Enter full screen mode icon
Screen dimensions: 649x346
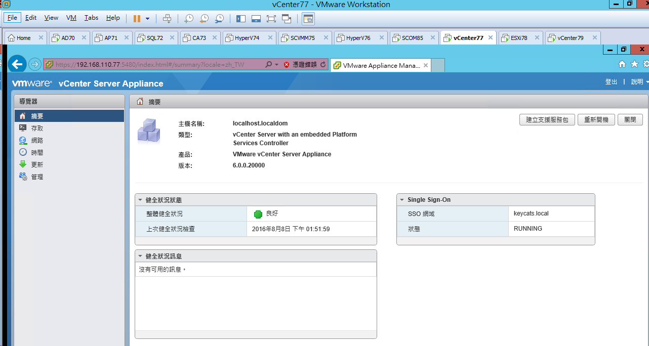271,19
